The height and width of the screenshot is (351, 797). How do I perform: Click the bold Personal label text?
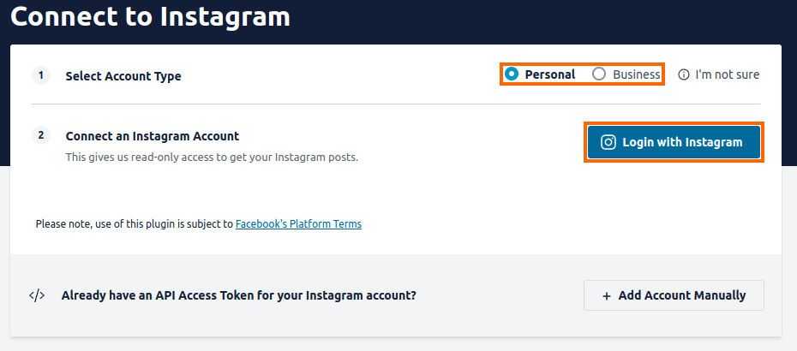pos(550,74)
